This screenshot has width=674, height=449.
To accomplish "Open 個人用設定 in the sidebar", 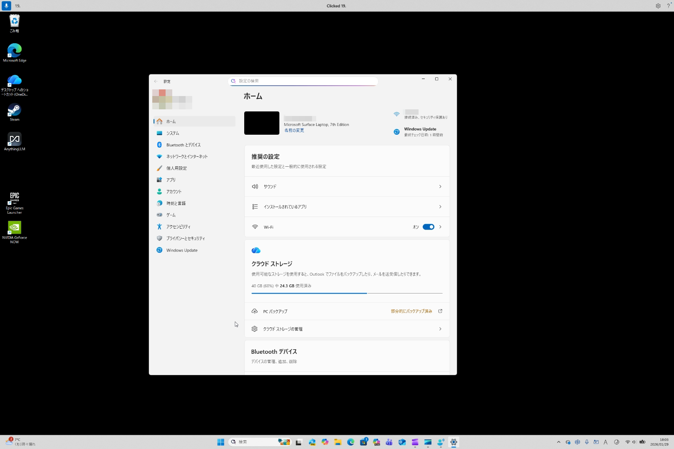I will point(194,168).
